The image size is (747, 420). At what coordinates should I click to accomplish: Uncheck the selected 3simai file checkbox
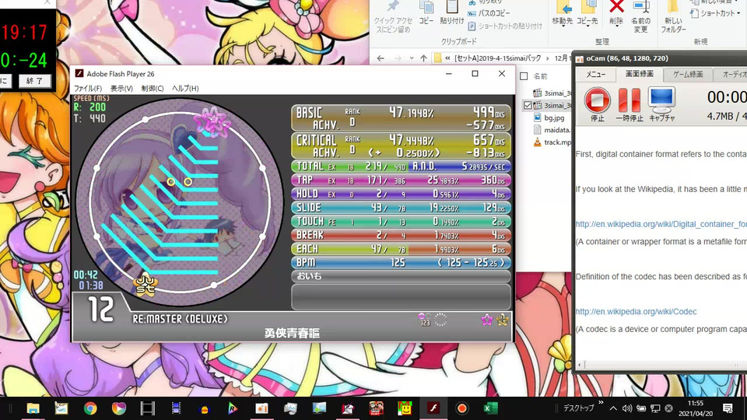point(528,105)
